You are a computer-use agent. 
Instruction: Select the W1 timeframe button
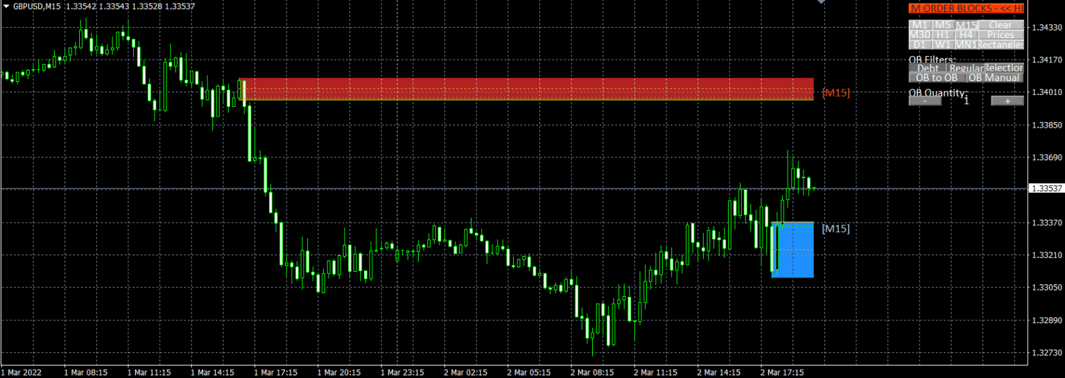coord(942,44)
